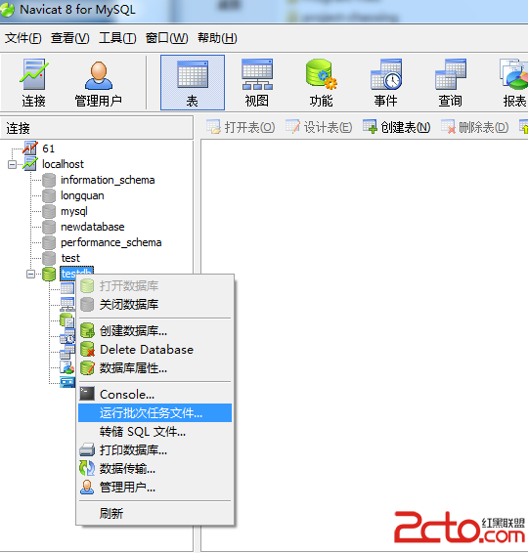Click the functions node icon under testdb

pos(67,320)
